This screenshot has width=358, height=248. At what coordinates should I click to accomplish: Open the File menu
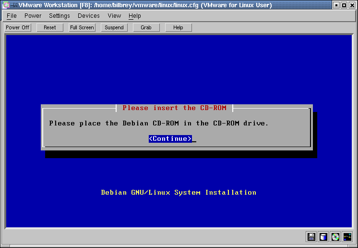tap(12, 16)
